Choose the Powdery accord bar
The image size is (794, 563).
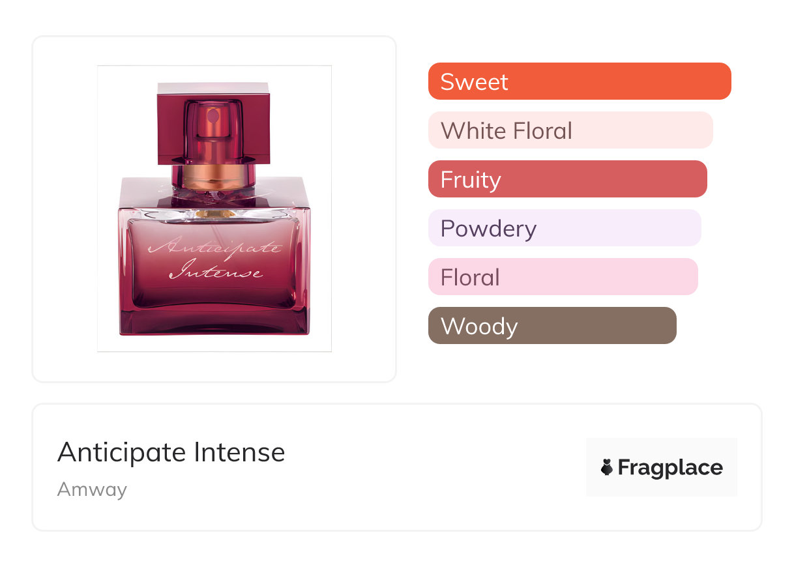pos(564,228)
